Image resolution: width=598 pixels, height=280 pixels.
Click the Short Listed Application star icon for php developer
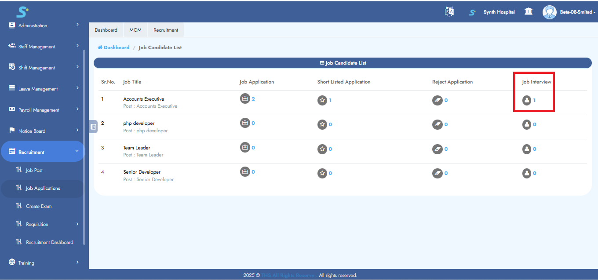pos(322,125)
